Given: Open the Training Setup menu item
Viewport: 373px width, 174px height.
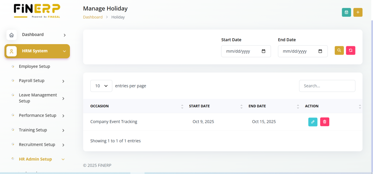Looking at the screenshot, I should [x=33, y=130].
